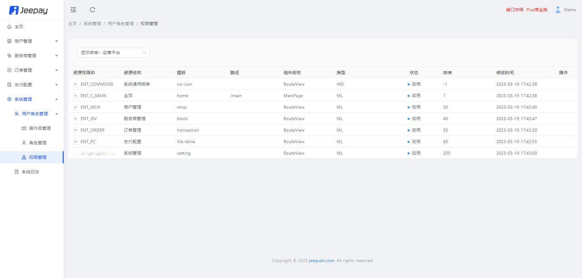Image resolution: width=582 pixels, height=278 pixels.
Task: Open the 显示菜单 运营平台 dropdown
Action: pyautogui.click(x=114, y=53)
